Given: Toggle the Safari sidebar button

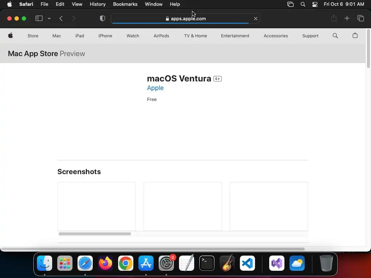Looking at the screenshot, I should pyautogui.click(x=39, y=18).
